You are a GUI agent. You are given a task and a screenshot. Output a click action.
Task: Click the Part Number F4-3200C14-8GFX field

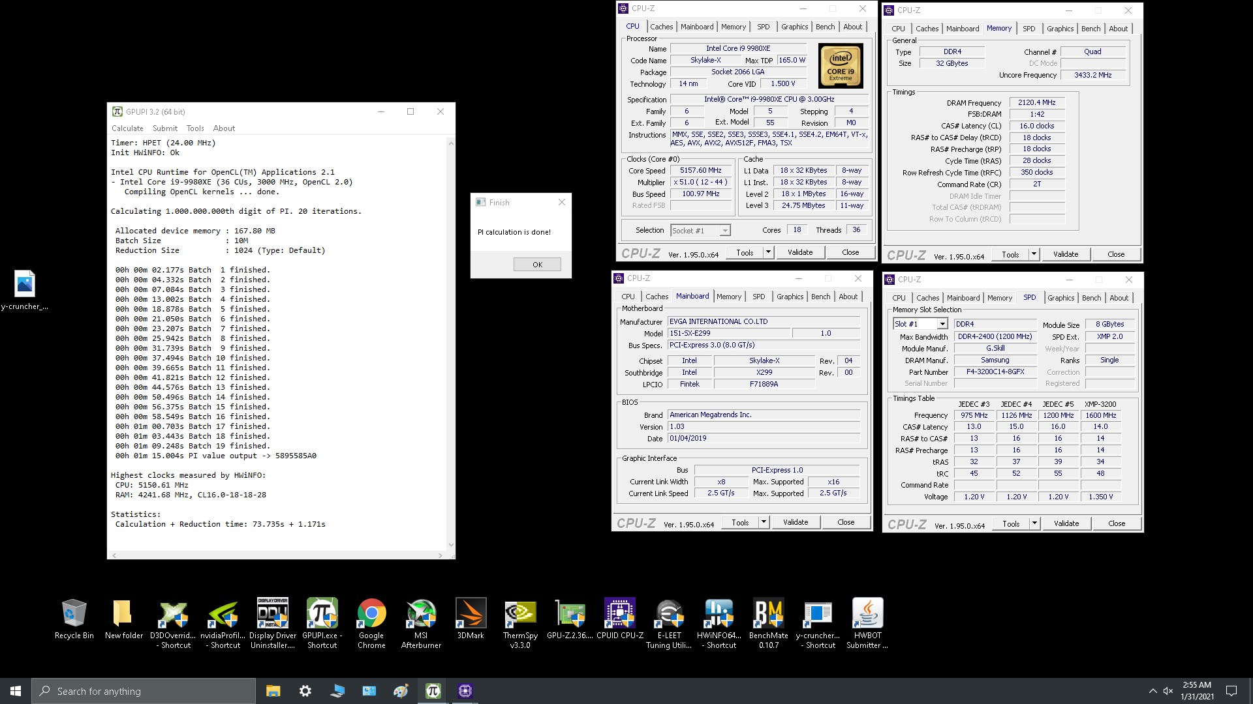(995, 372)
